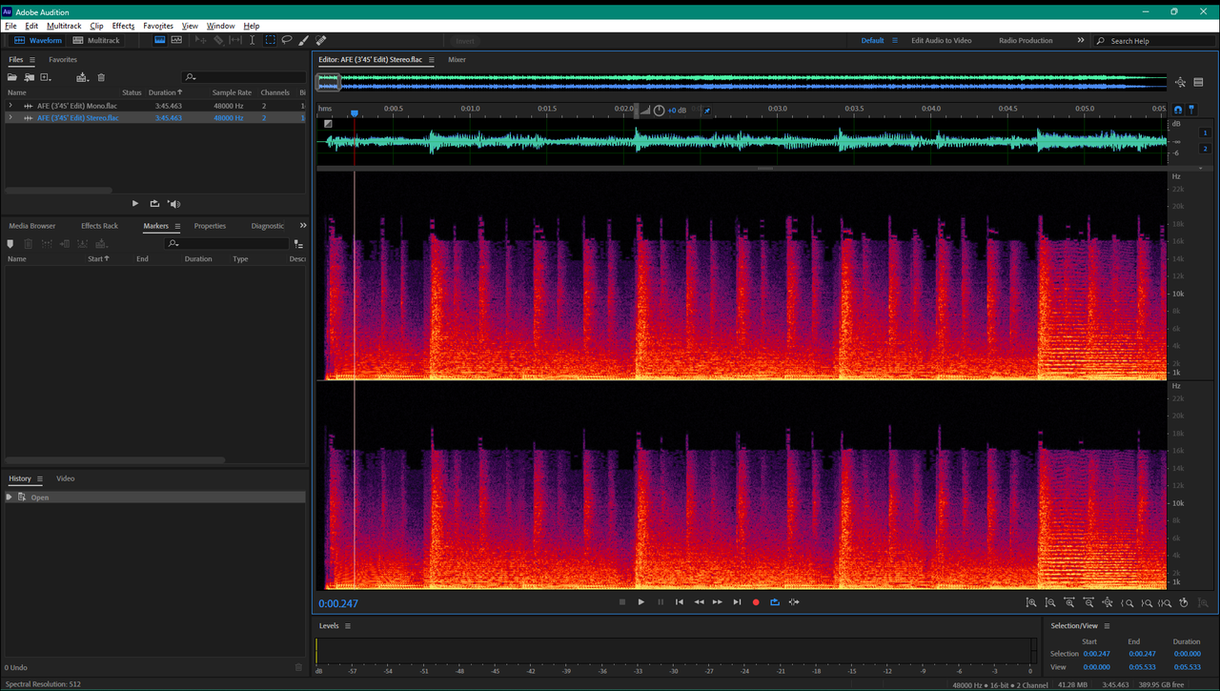This screenshot has width=1220, height=691.
Task: Click the Insert into Multitrack icon in Files panel
Action: pos(82,77)
